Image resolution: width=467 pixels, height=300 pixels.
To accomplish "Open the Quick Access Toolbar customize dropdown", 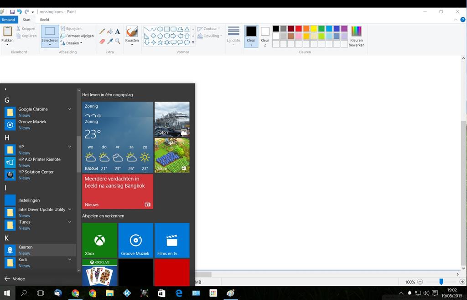I will 33,12.
